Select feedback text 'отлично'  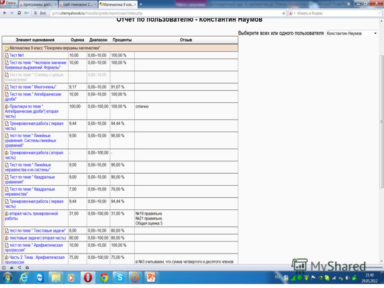142,107
